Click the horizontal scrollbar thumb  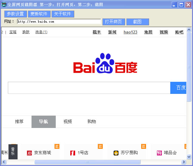tap(87, 162)
